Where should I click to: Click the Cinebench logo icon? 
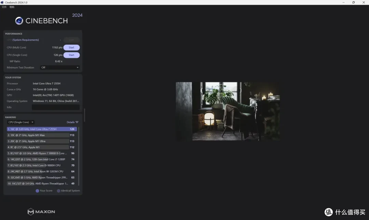pyautogui.click(x=19, y=21)
